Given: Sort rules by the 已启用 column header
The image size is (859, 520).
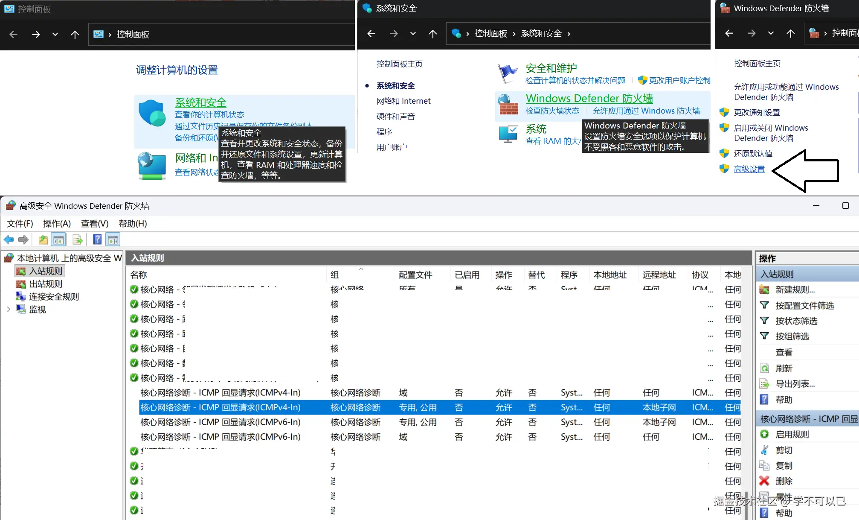Looking at the screenshot, I should 467,275.
